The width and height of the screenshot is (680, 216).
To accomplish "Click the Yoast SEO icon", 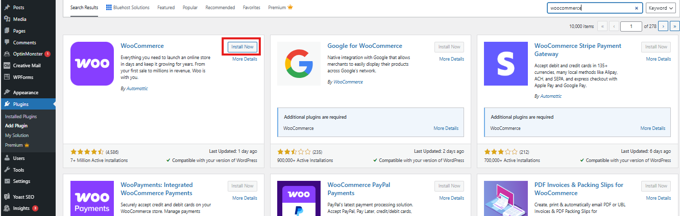I will (x=7, y=196).
